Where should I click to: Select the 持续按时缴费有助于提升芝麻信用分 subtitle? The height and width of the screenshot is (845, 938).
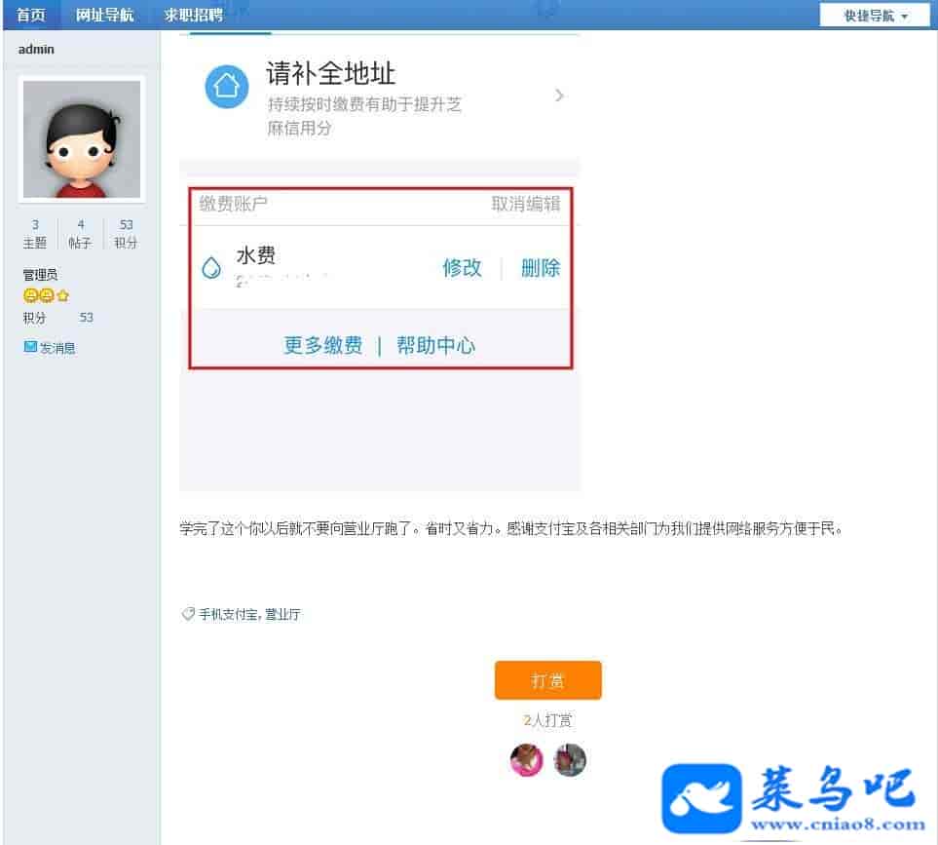coord(364,116)
